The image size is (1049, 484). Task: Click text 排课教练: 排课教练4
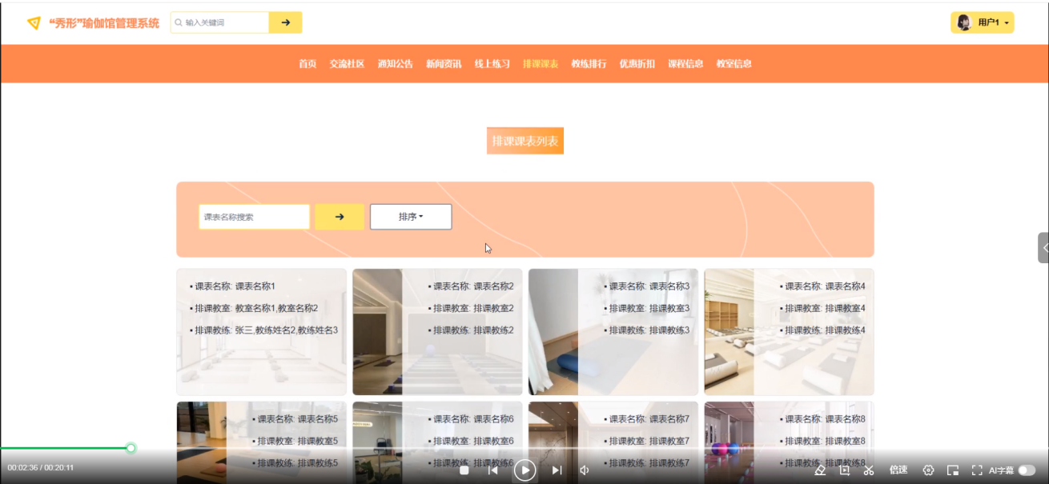click(x=825, y=330)
